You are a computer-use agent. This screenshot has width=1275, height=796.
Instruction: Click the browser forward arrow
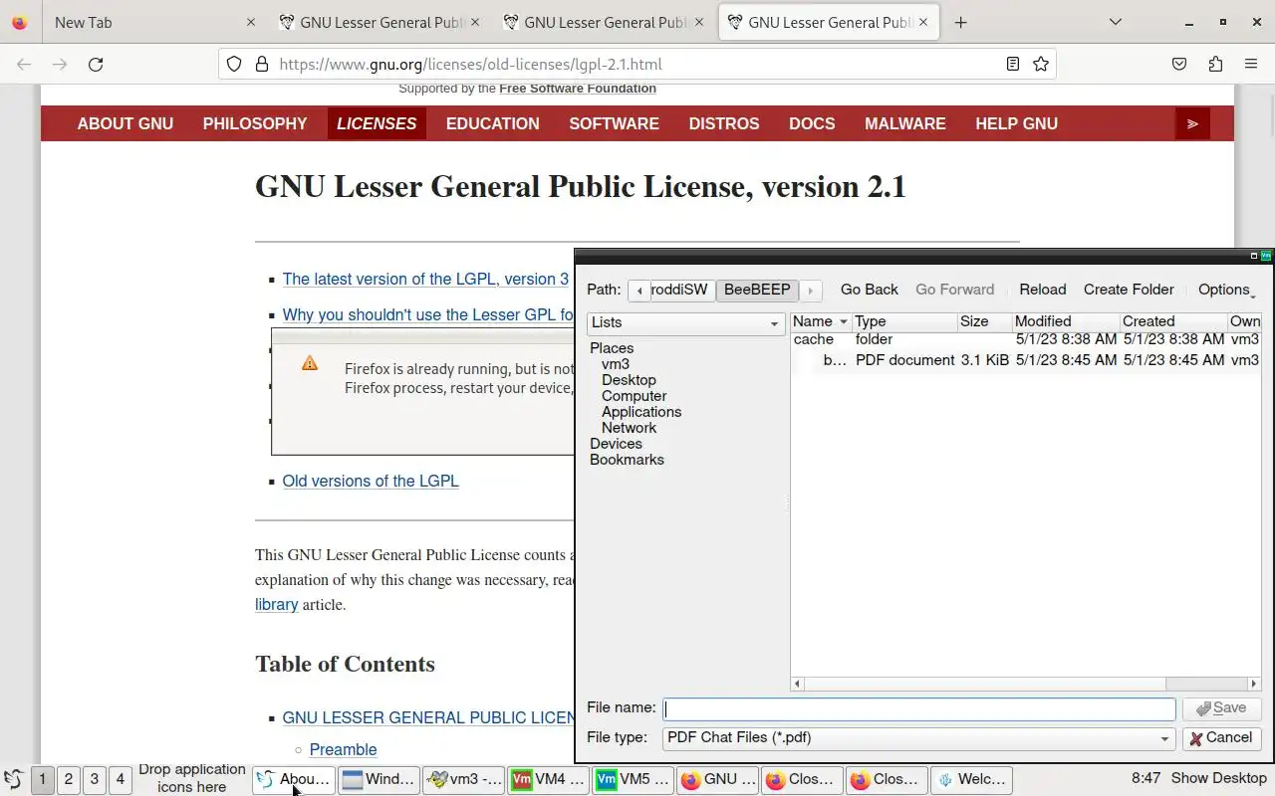click(60, 64)
